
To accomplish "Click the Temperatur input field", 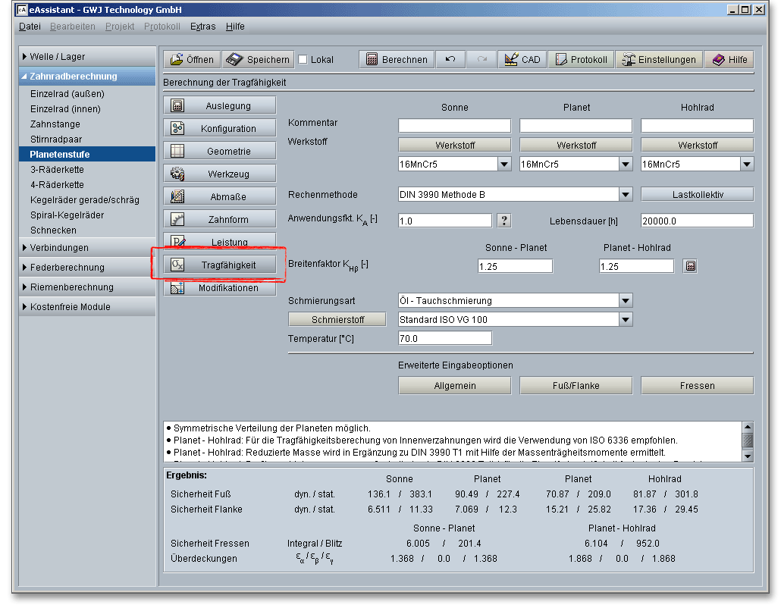I will [x=445, y=339].
